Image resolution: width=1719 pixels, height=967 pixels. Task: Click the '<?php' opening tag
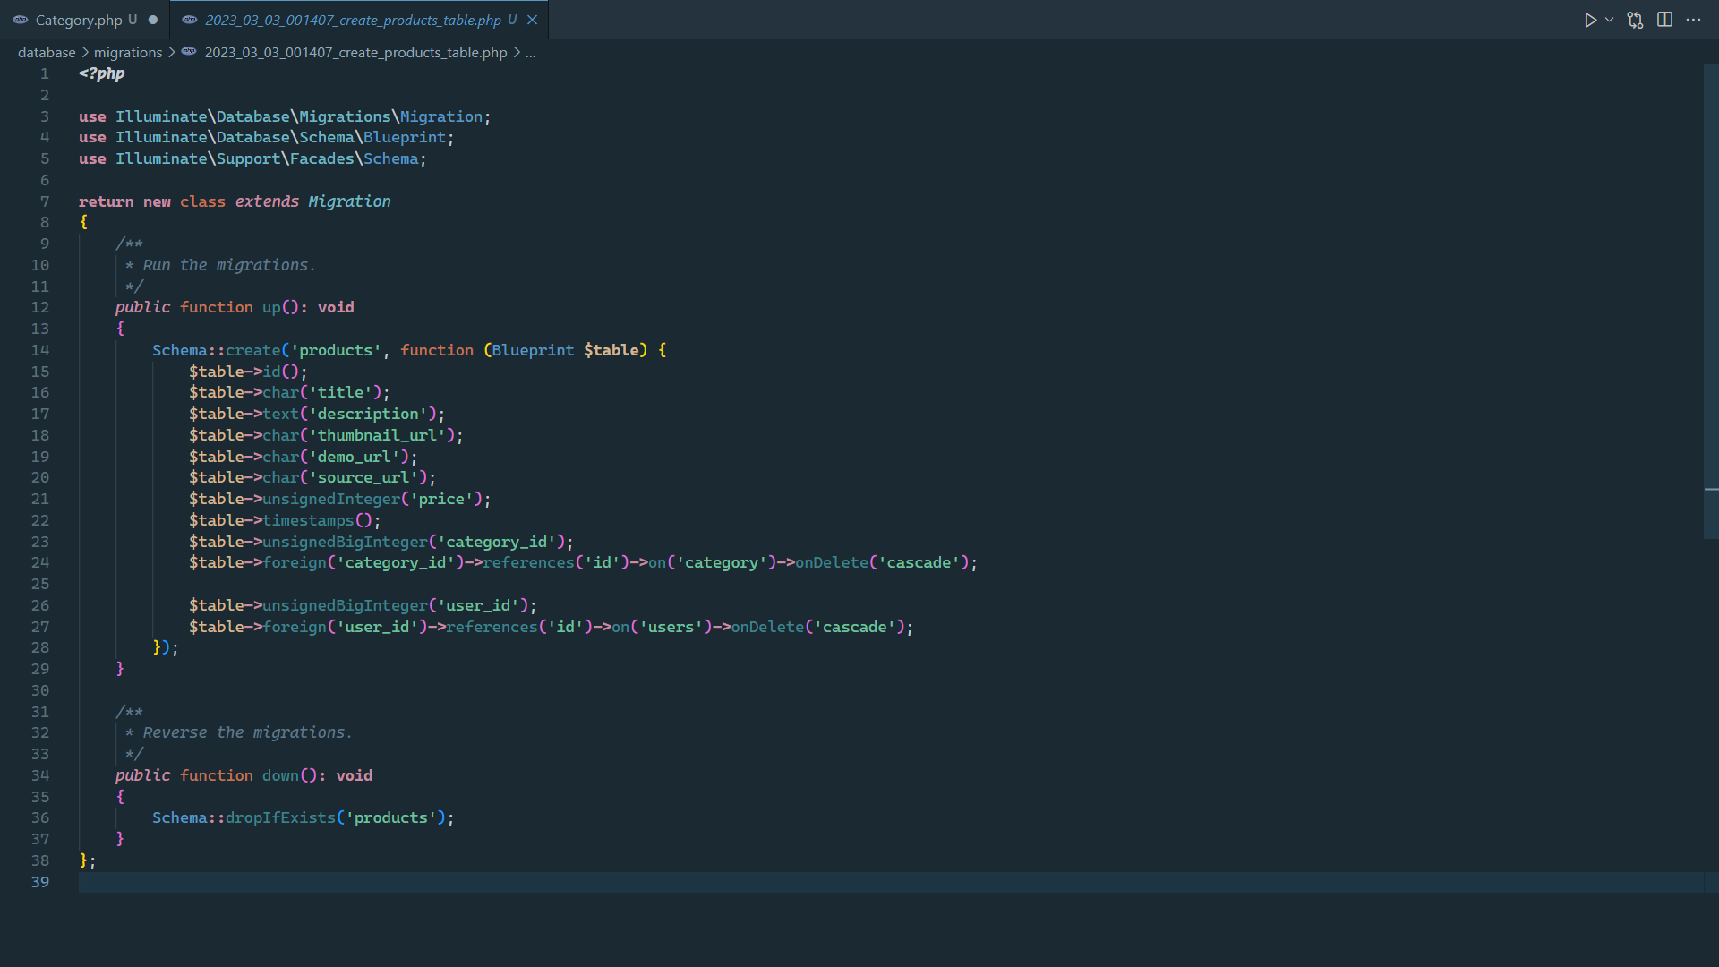(x=102, y=73)
